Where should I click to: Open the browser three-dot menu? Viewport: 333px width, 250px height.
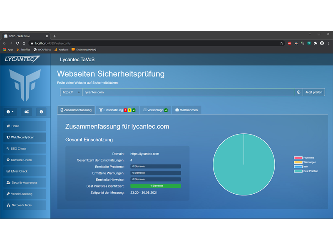(328, 43)
